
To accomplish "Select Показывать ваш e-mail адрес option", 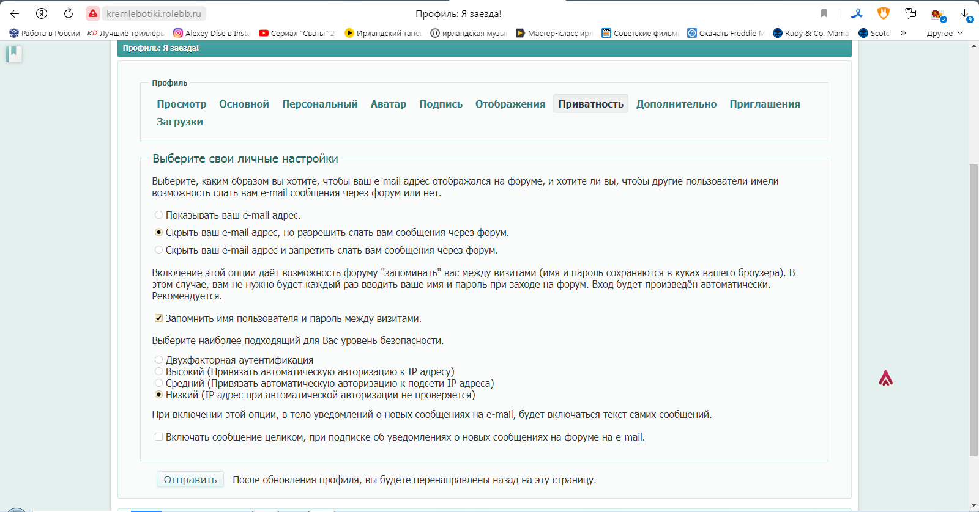I will [158, 215].
